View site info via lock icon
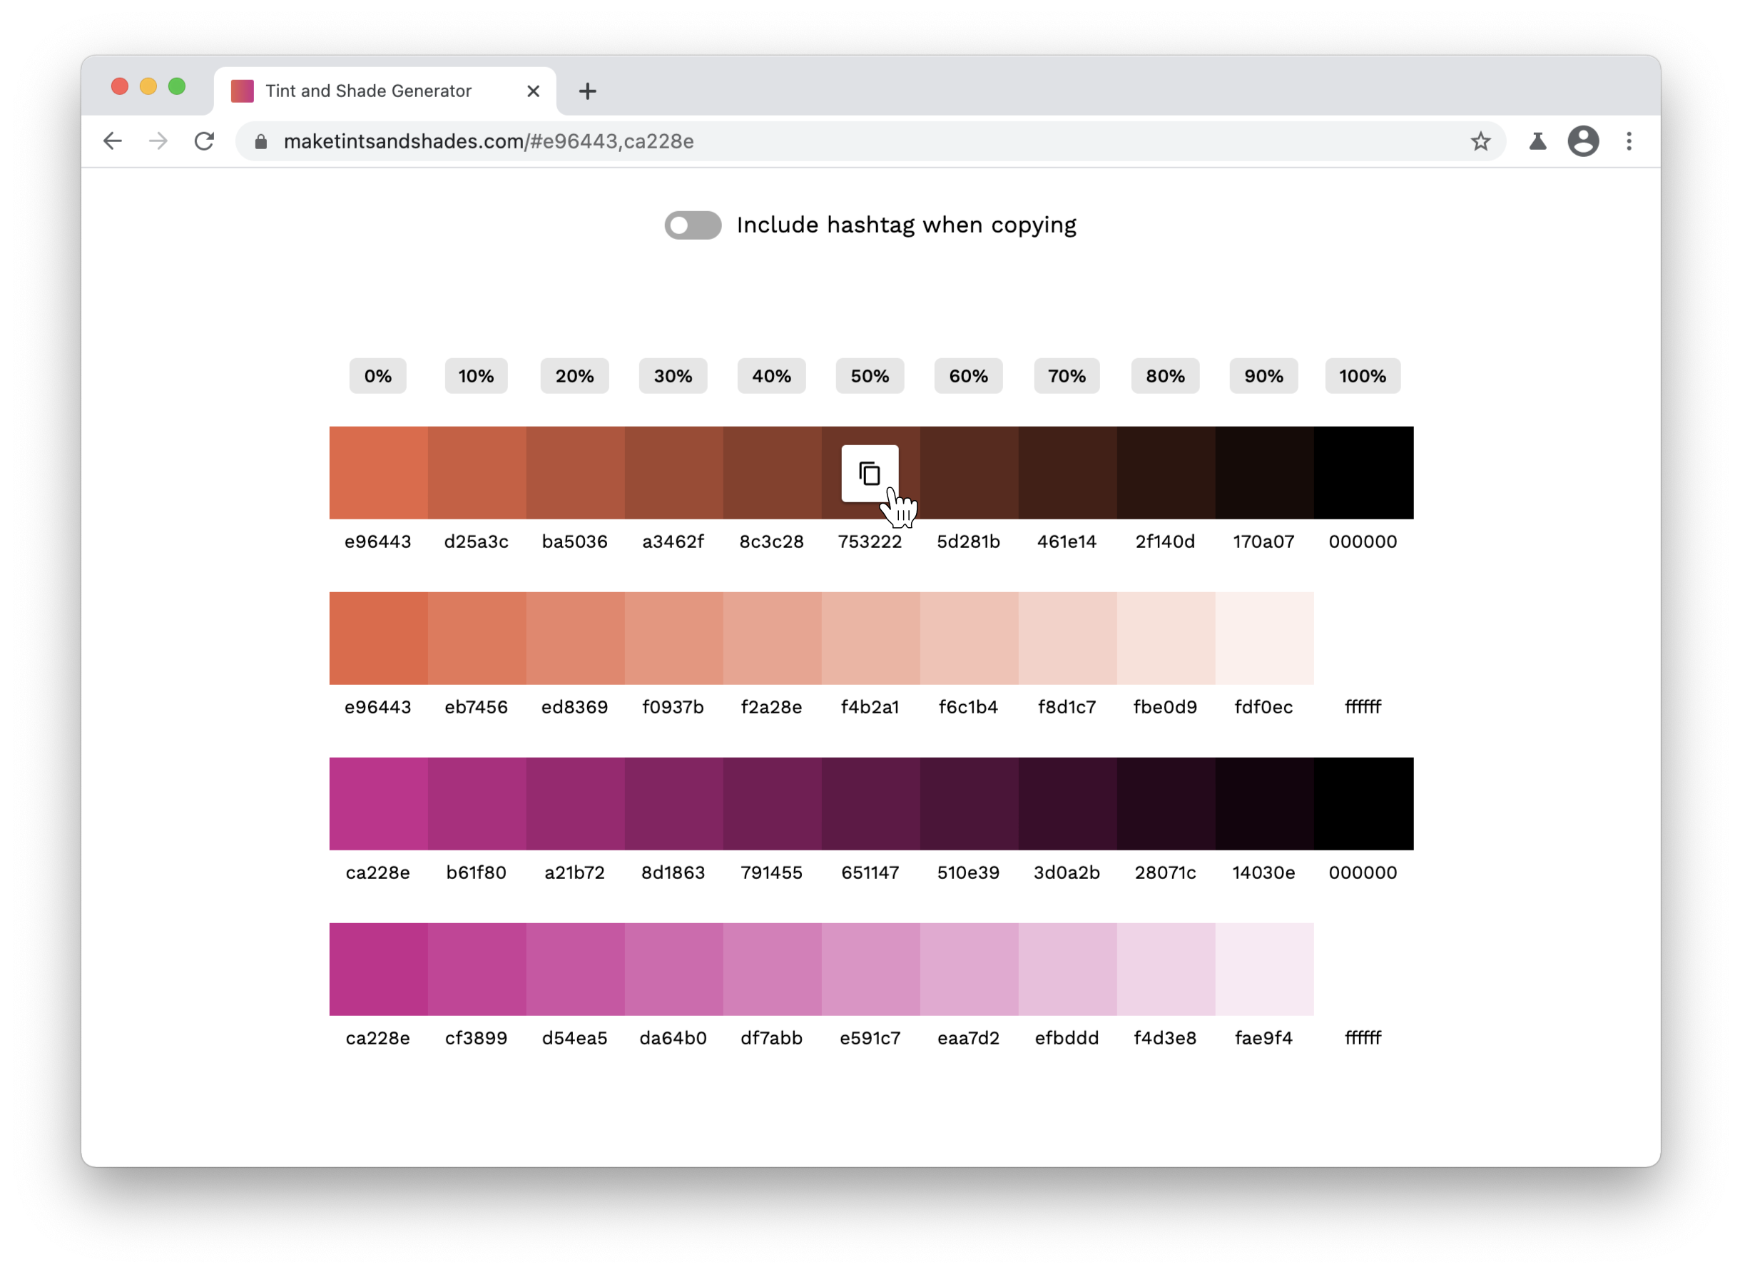Image resolution: width=1740 pixels, height=1272 pixels. [261, 142]
